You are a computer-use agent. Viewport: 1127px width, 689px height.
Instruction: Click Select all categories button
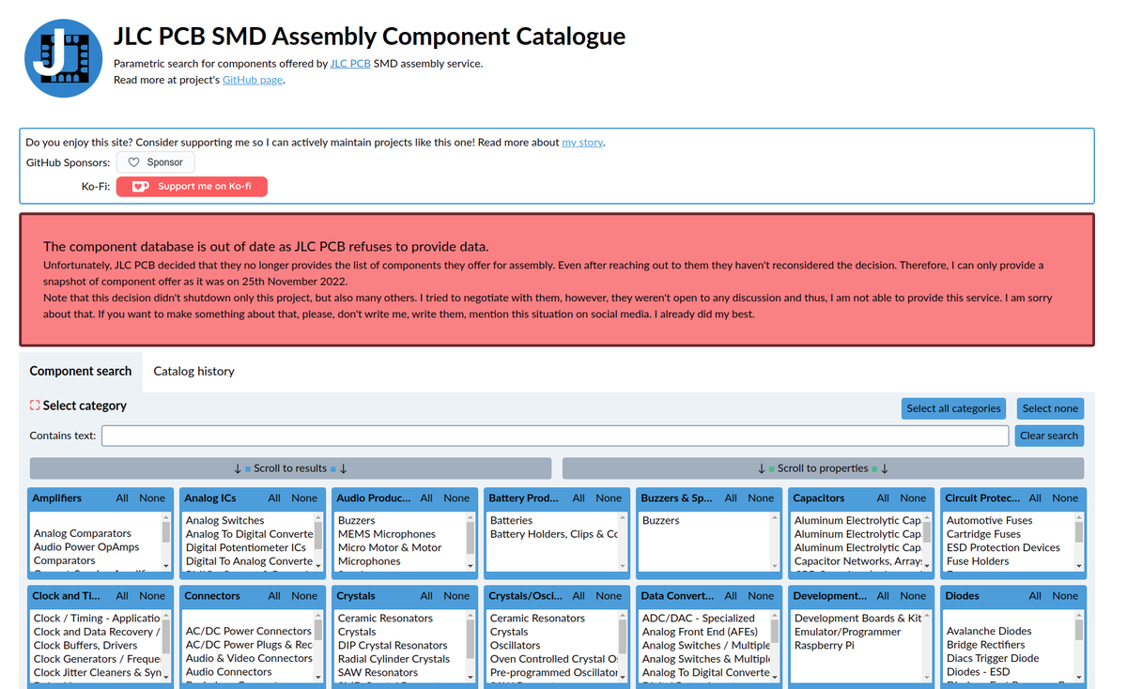(953, 408)
